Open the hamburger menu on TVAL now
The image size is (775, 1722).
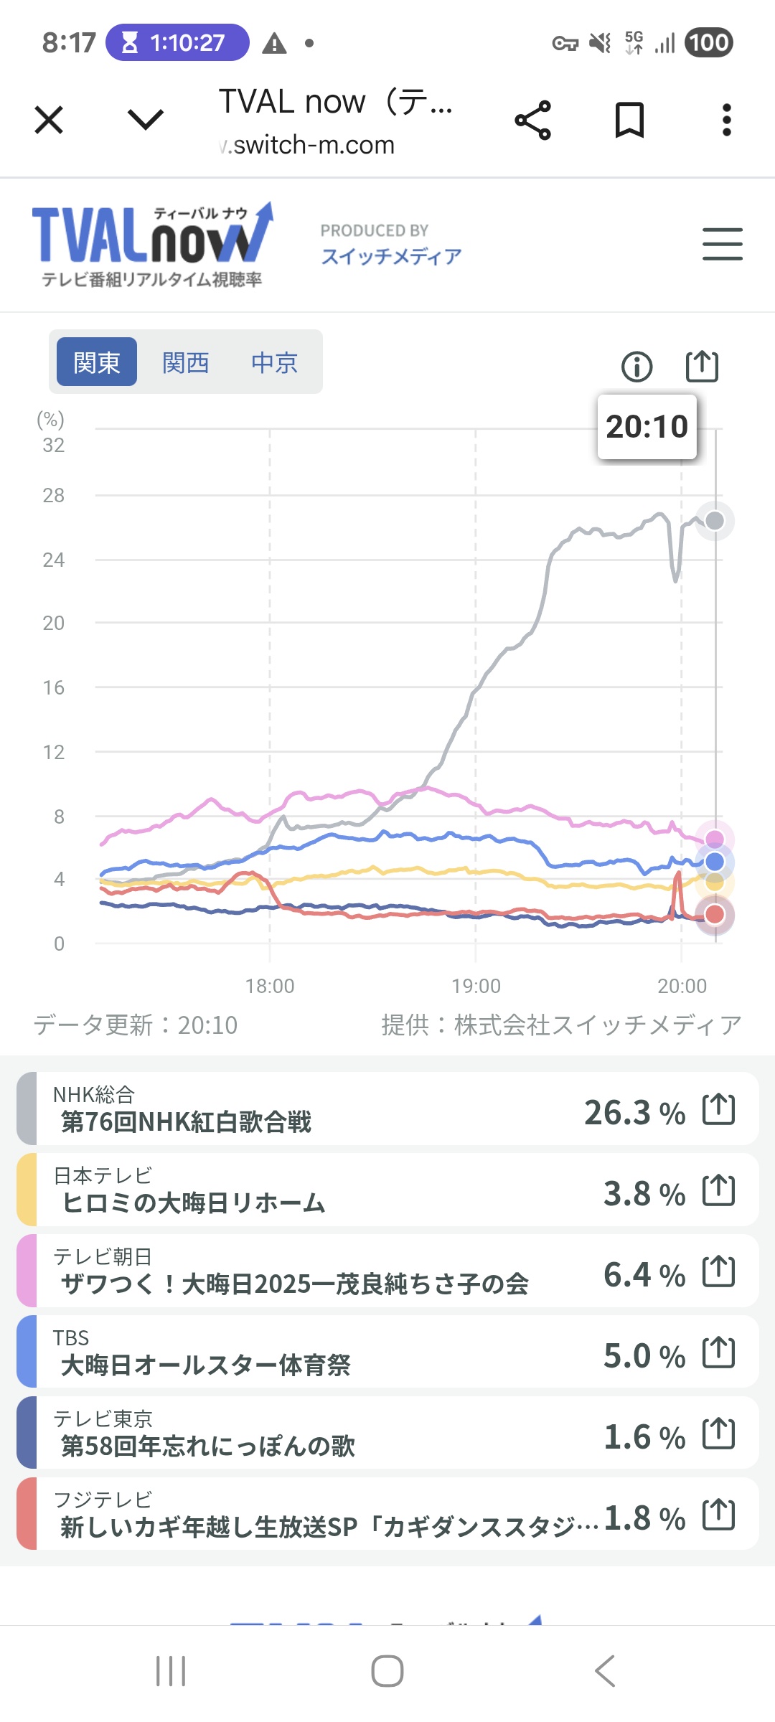point(722,244)
